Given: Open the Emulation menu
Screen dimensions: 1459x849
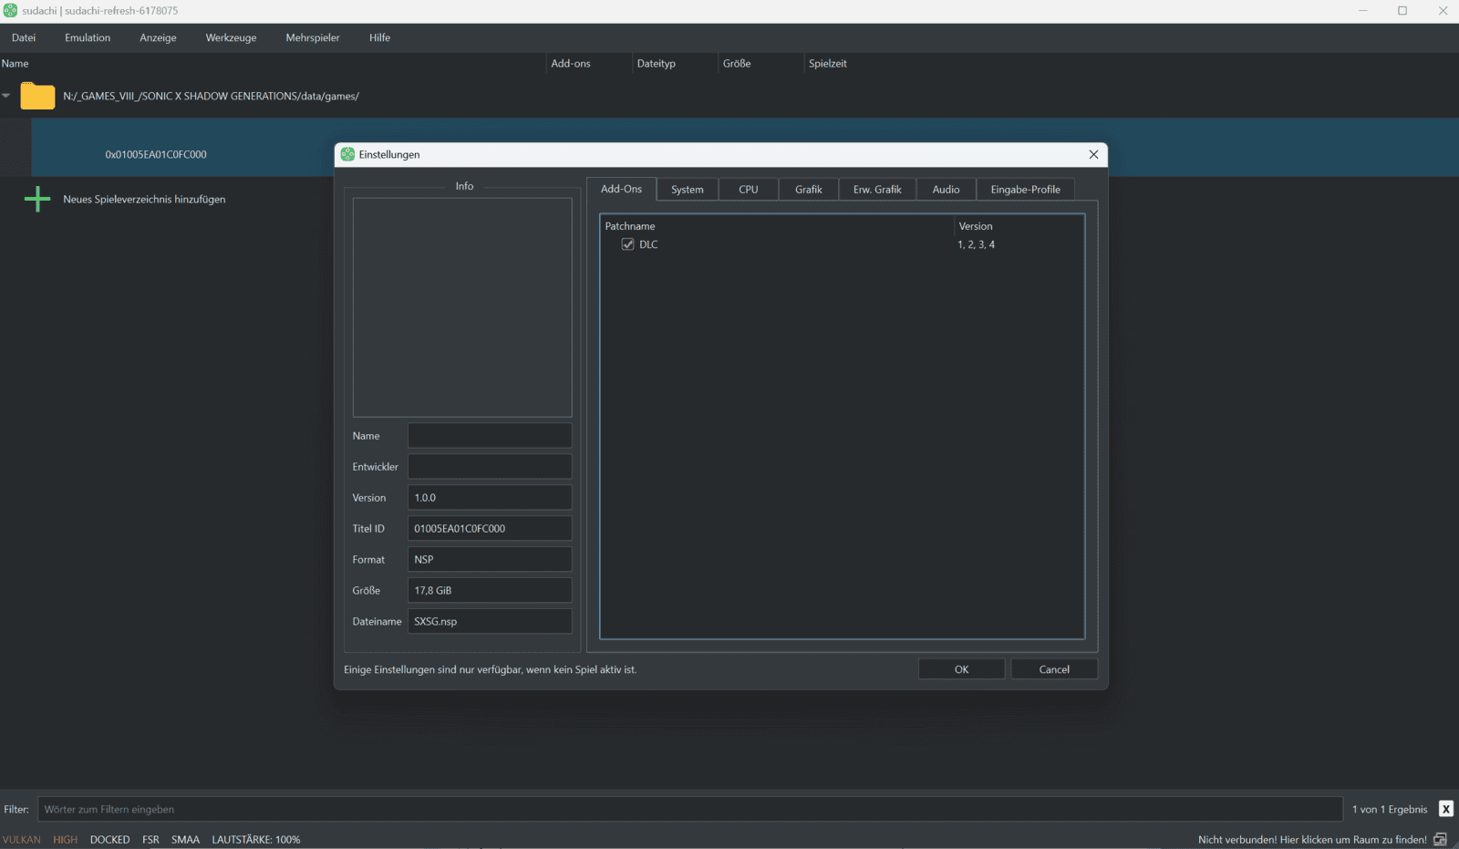Looking at the screenshot, I should point(88,37).
